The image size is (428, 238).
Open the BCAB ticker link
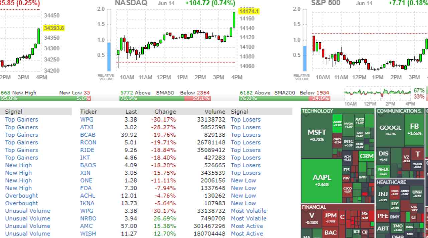[88, 135]
